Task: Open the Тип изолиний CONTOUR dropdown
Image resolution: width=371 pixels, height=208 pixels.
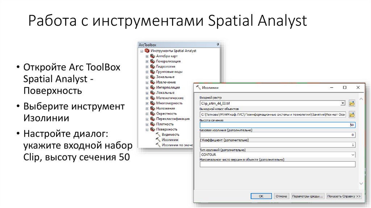Action: [x=353, y=155]
